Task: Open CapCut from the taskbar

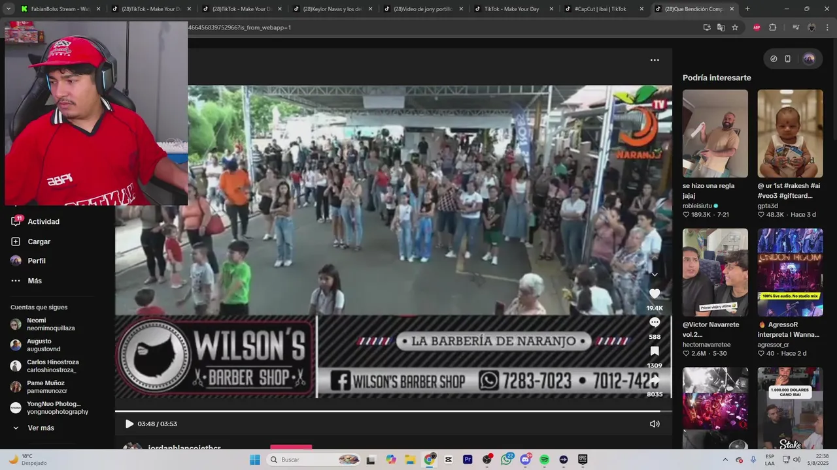Action: point(449,460)
